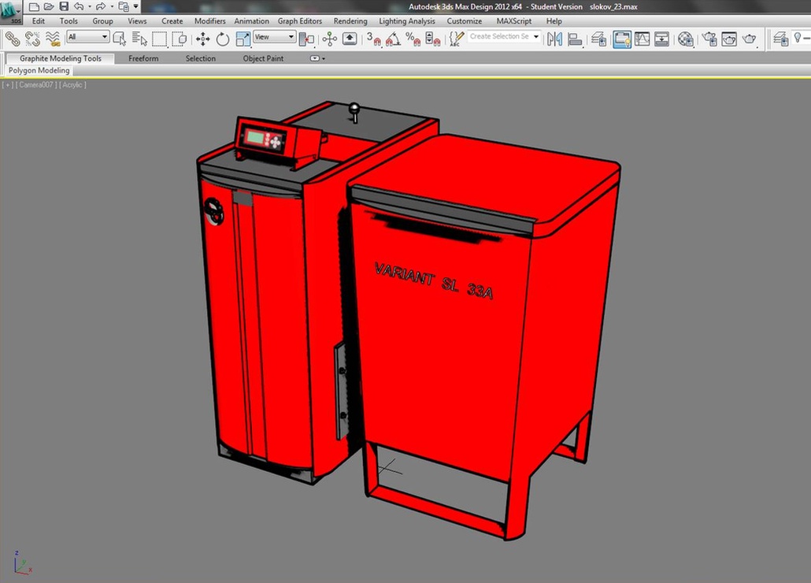
Task: Select the Select and Link chain tool
Action: [13, 39]
